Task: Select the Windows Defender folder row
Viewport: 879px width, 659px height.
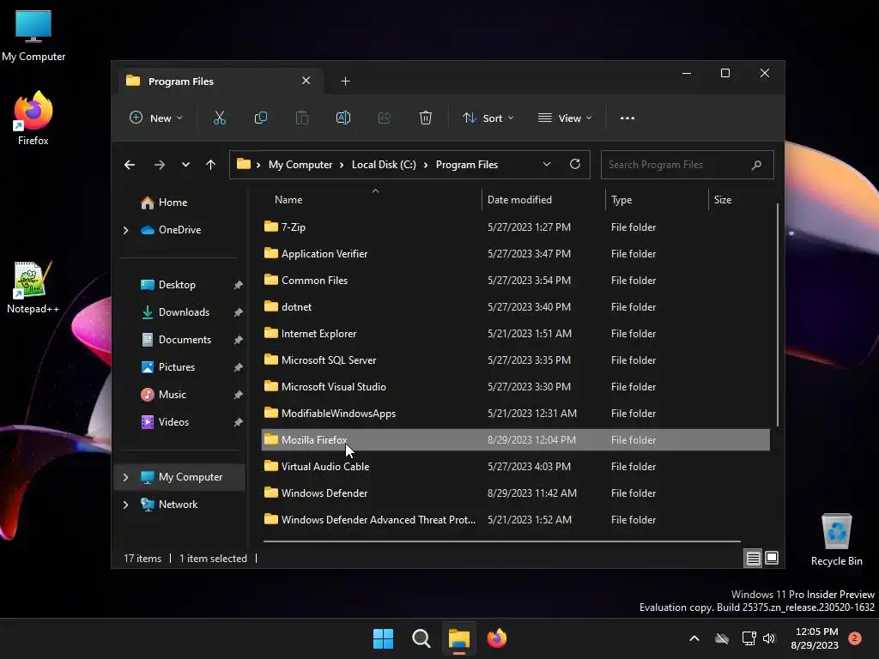Action: coord(516,493)
